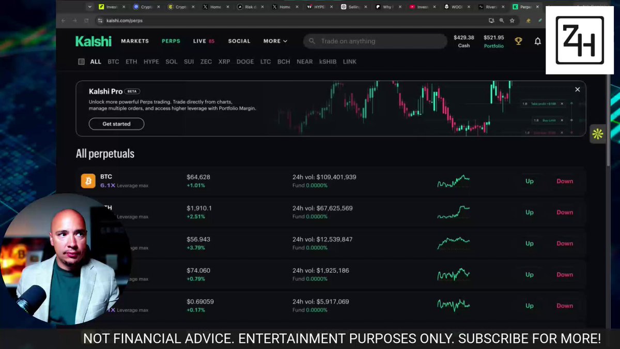This screenshot has width=620, height=349.
Task: Go back with the browser back arrow
Action: click(x=63, y=21)
